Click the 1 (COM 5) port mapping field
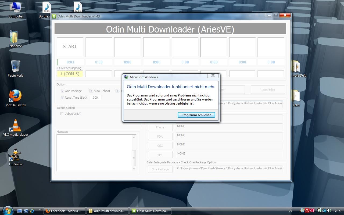The height and width of the screenshot is (215, 344). [x=70, y=74]
